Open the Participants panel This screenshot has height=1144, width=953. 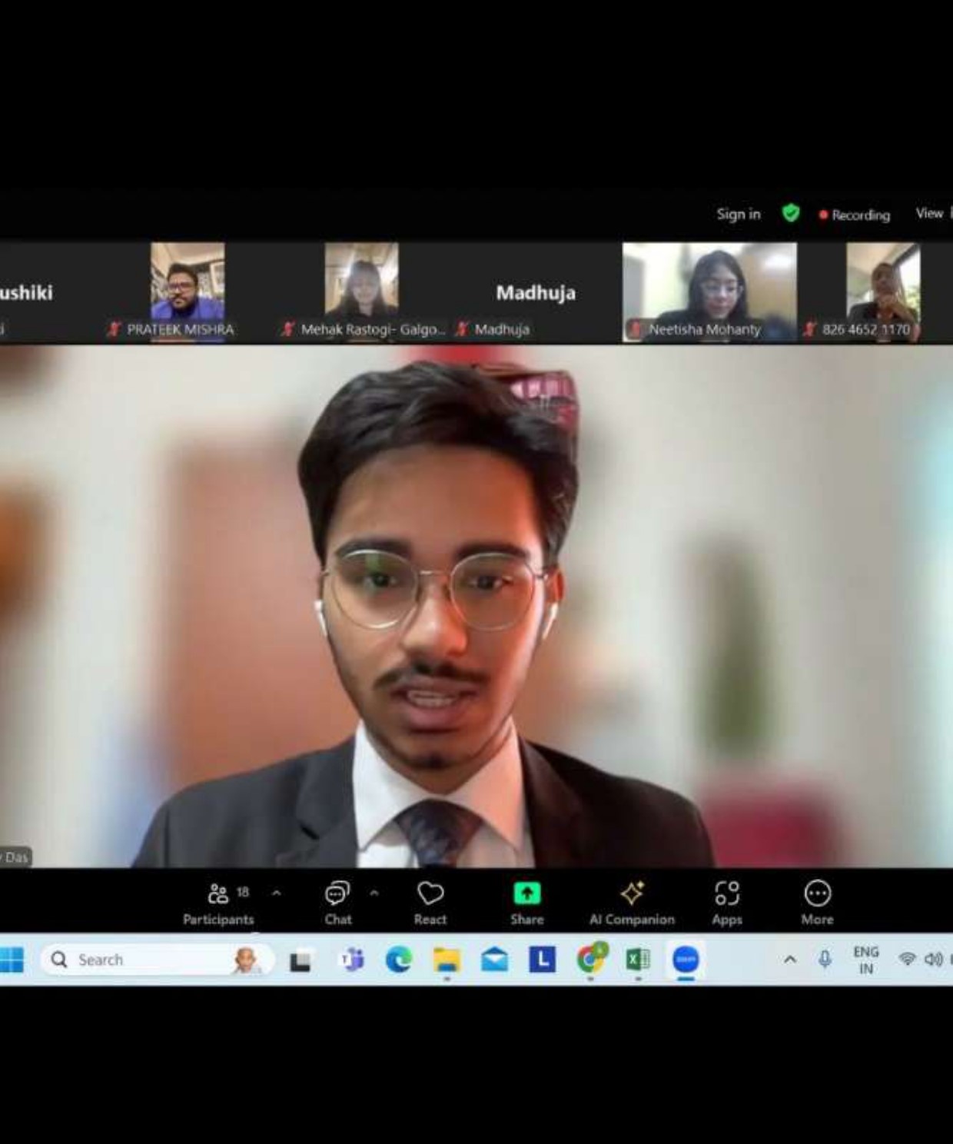tap(218, 903)
